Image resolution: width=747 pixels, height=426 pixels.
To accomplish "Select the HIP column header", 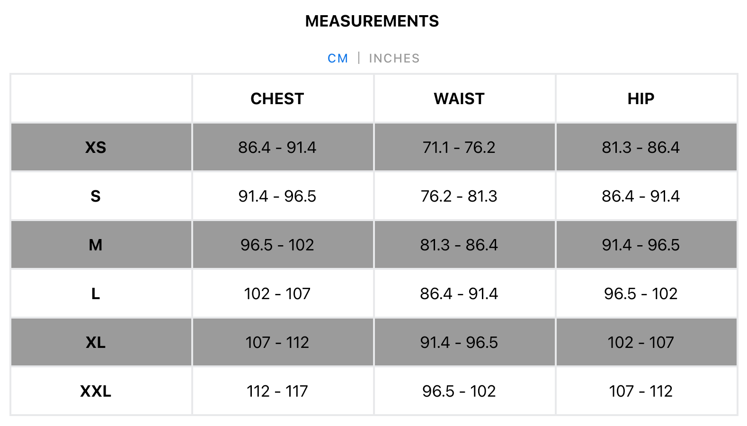I will [641, 98].
